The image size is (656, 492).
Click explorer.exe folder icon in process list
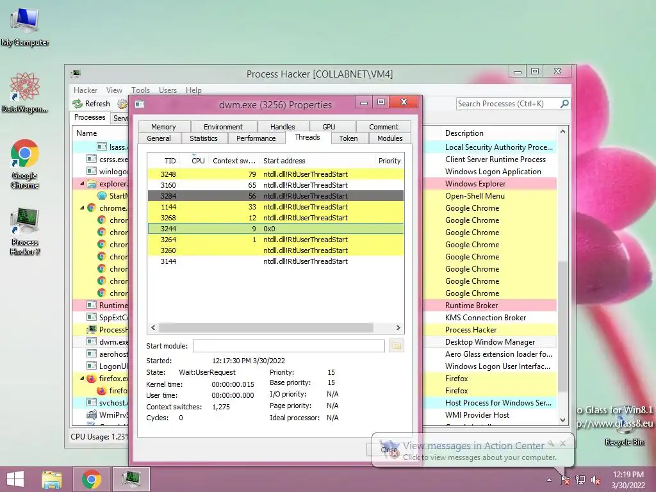click(x=91, y=184)
